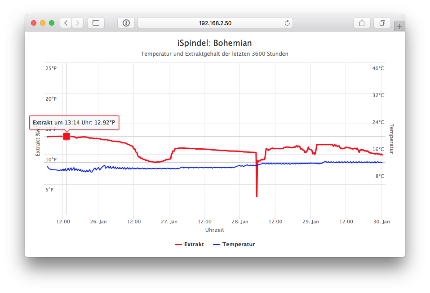Click the 40°C label on the temperature axis
The height and width of the screenshot is (293, 430).
[378, 69]
